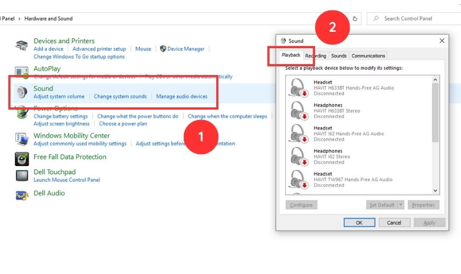This screenshot has height=274, width=461.
Task: Click the Panel breadcrumb segment
Action: click(7, 19)
